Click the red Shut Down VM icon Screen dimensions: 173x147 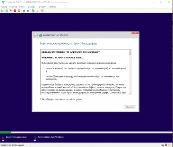click(15, 11)
